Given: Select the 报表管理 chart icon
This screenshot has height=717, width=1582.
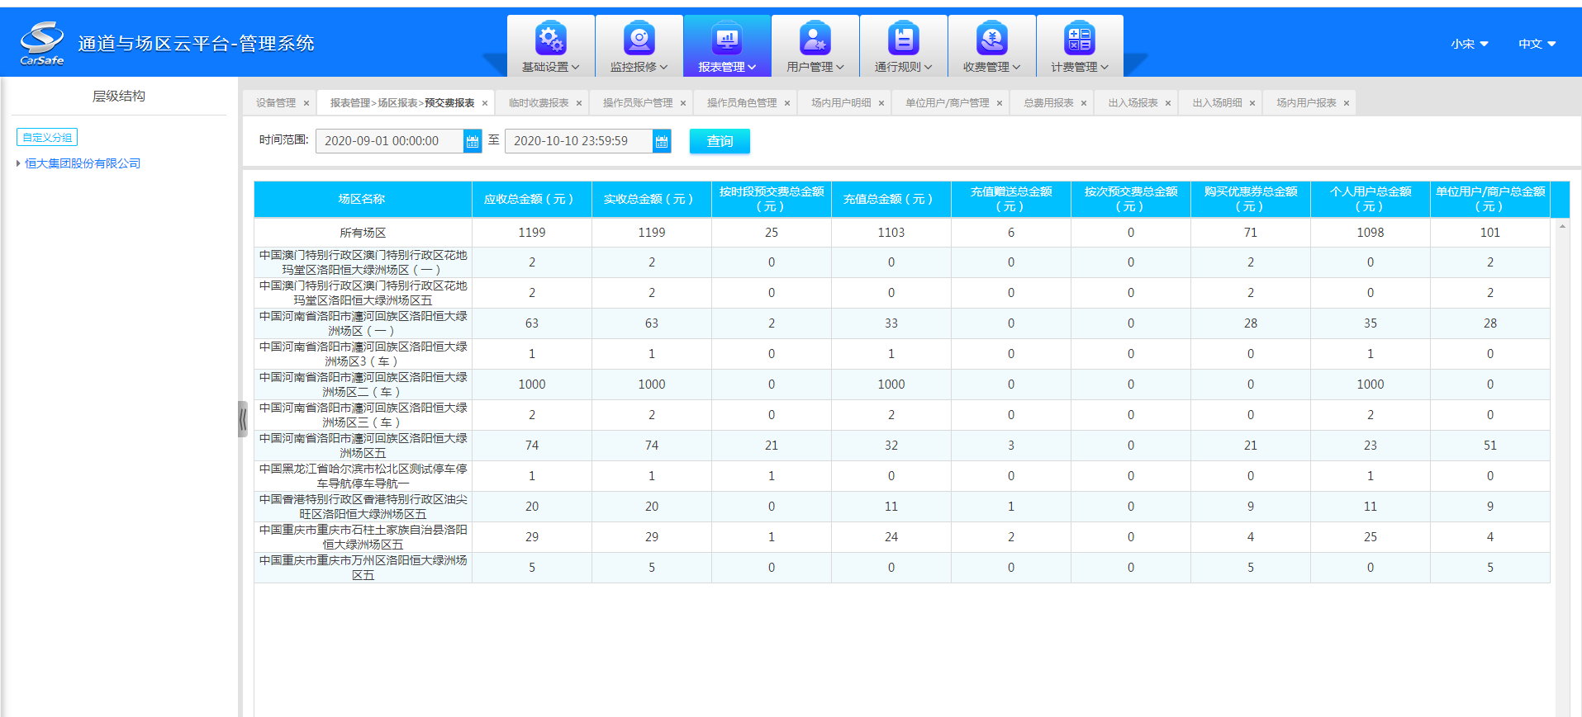Looking at the screenshot, I should (727, 39).
